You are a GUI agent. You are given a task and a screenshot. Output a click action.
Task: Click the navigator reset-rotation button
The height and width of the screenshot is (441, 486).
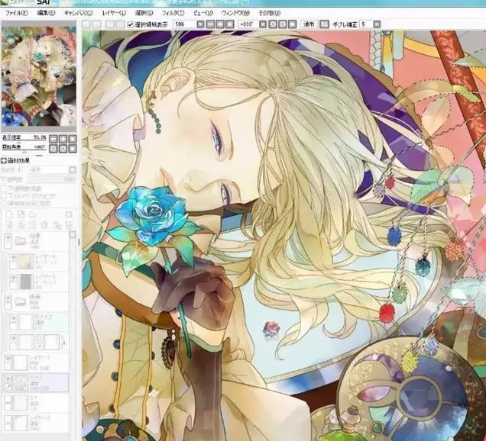[73, 149]
